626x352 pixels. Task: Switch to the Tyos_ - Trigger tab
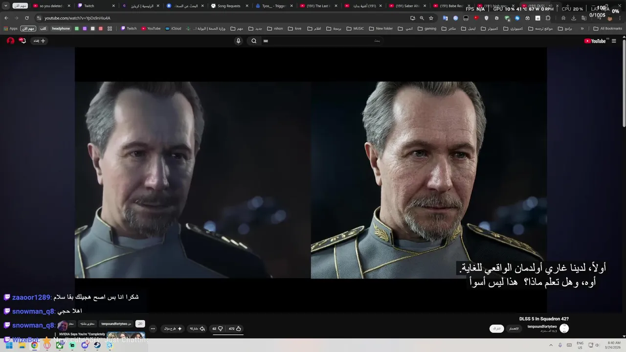pos(274,6)
